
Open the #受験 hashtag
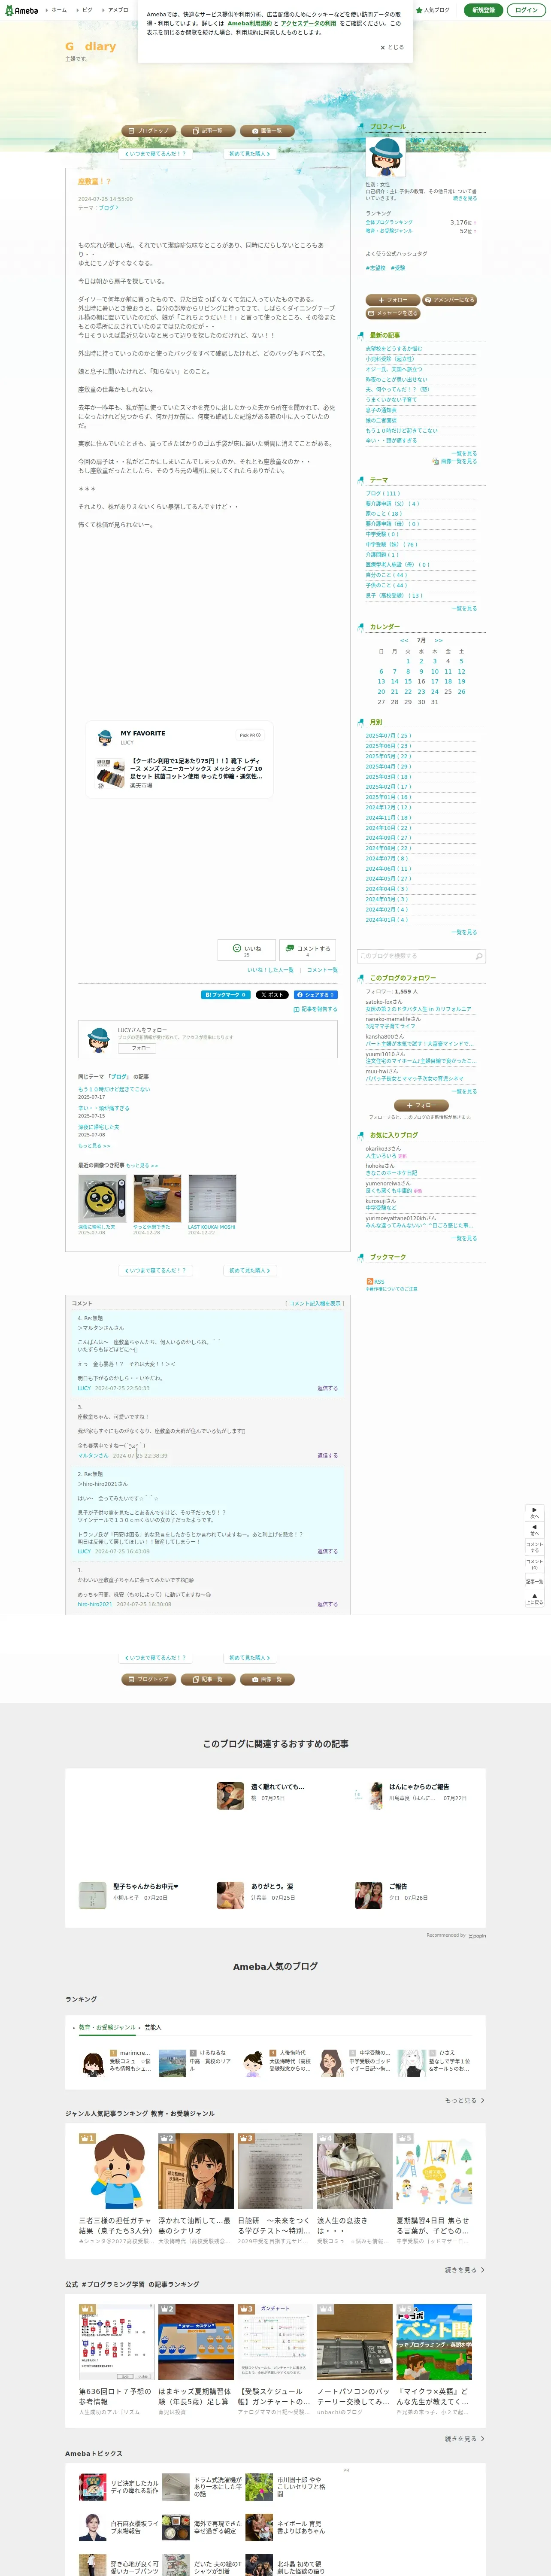pos(398,268)
